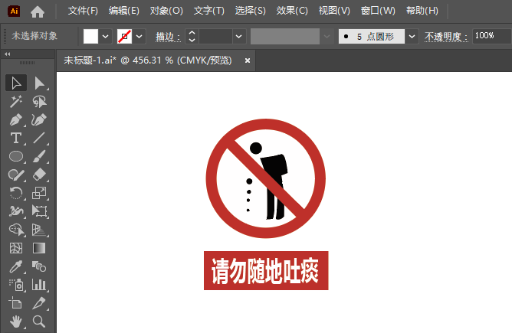
Task: Open the 效果(C) menu
Action: click(x=292, y=11)
